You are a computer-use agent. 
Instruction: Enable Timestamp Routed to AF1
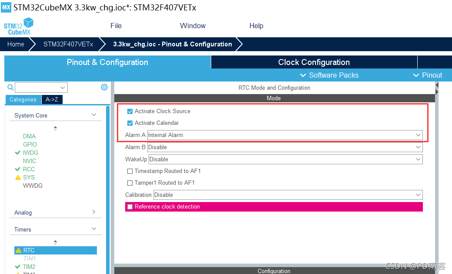tap(130, 171)
